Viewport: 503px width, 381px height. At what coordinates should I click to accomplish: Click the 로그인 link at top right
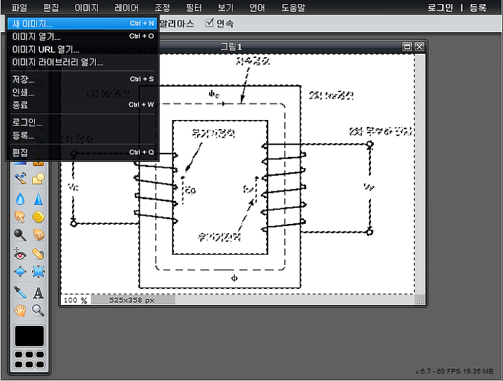[x=440, y=8]
